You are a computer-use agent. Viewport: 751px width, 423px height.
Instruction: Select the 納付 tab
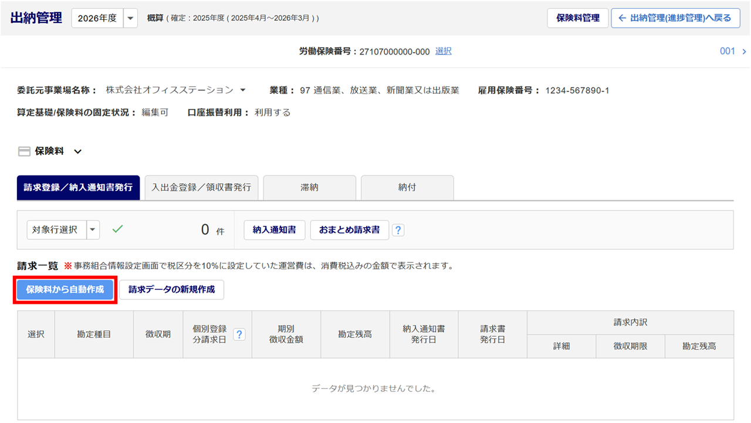[407, 188]
